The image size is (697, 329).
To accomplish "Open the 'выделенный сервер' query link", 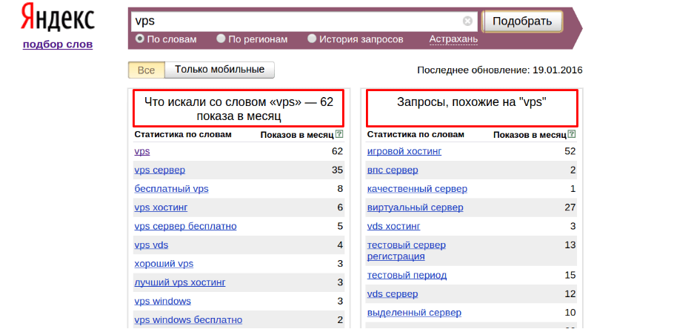I will [x=414, y=313].
